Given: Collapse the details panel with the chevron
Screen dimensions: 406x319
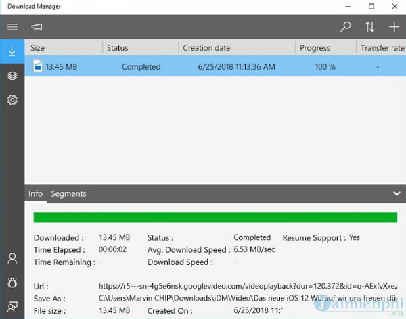Looking at the screenshot, I should 397,193.
